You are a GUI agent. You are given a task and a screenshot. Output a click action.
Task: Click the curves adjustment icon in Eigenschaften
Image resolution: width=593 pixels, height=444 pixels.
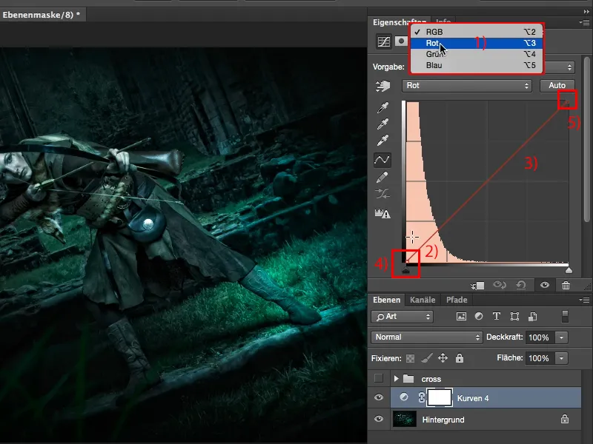tap(383, 41)
